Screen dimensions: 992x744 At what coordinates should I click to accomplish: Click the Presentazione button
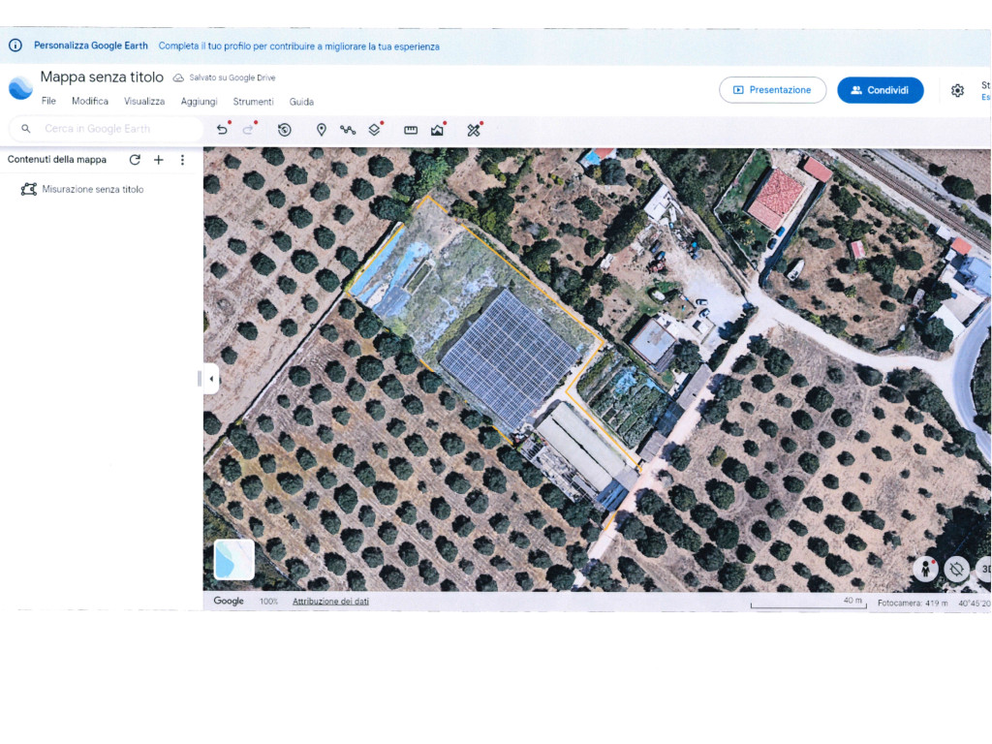tap(772, 90)
